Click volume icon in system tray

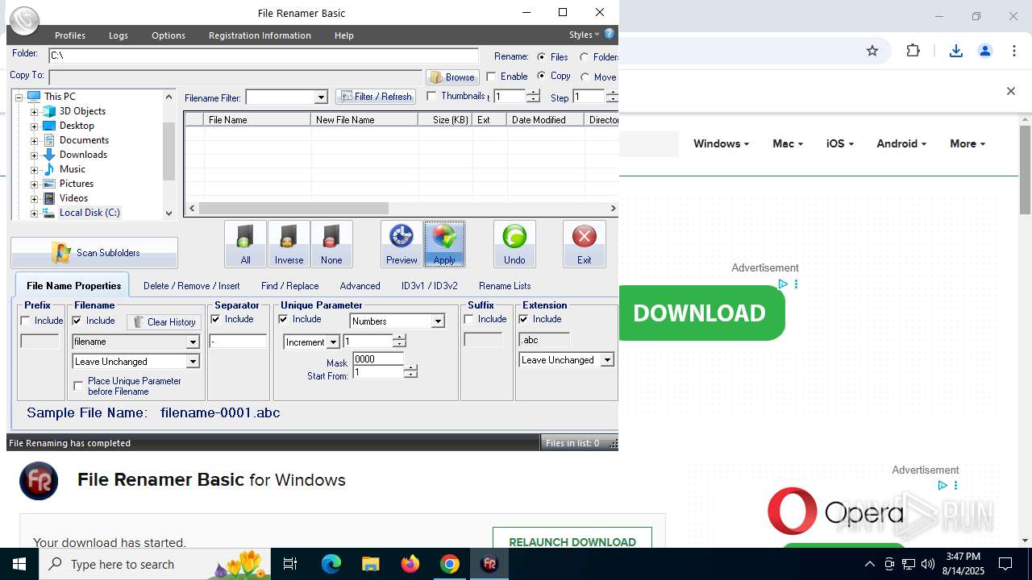928,564
